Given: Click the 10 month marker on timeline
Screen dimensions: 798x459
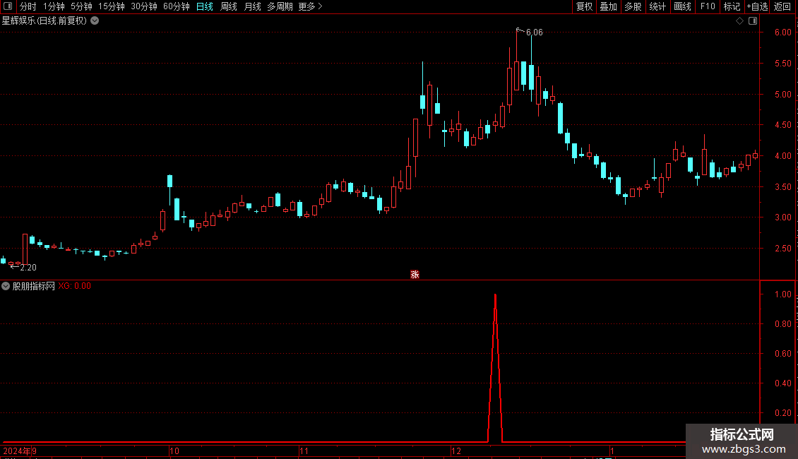Looking at the screenshot, I should click(174, 451).
